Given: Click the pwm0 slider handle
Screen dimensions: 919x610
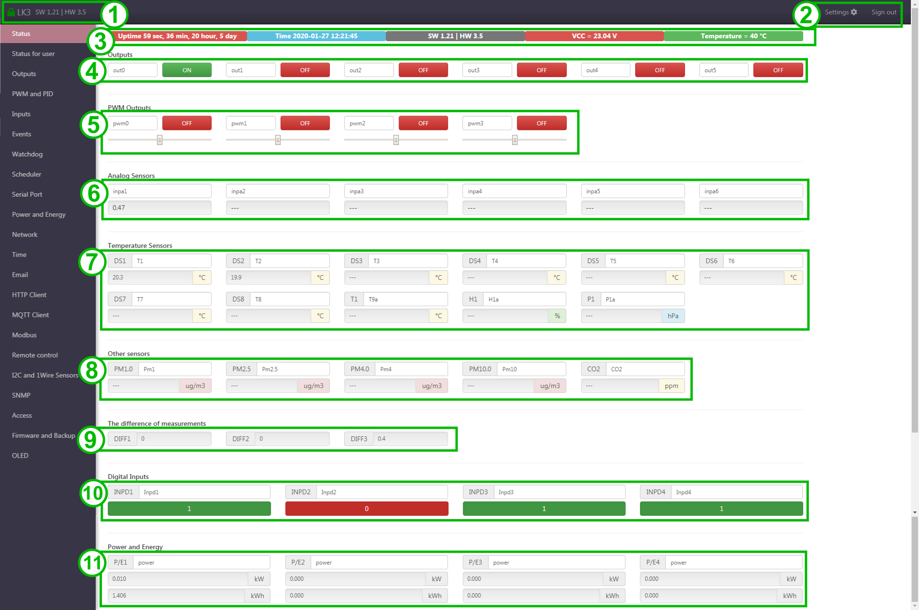Looking at the screenshot, I should (x=159, y=140).
